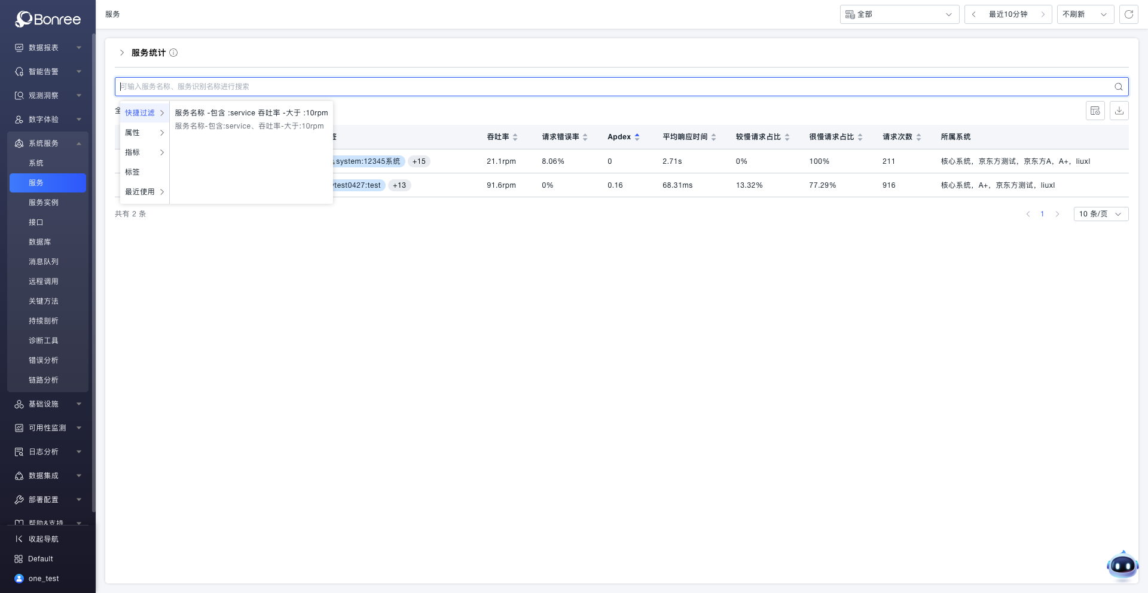Click 收起导航 to collapse sidebar
The image size is (1148, 593).
[x=43, y=539]
